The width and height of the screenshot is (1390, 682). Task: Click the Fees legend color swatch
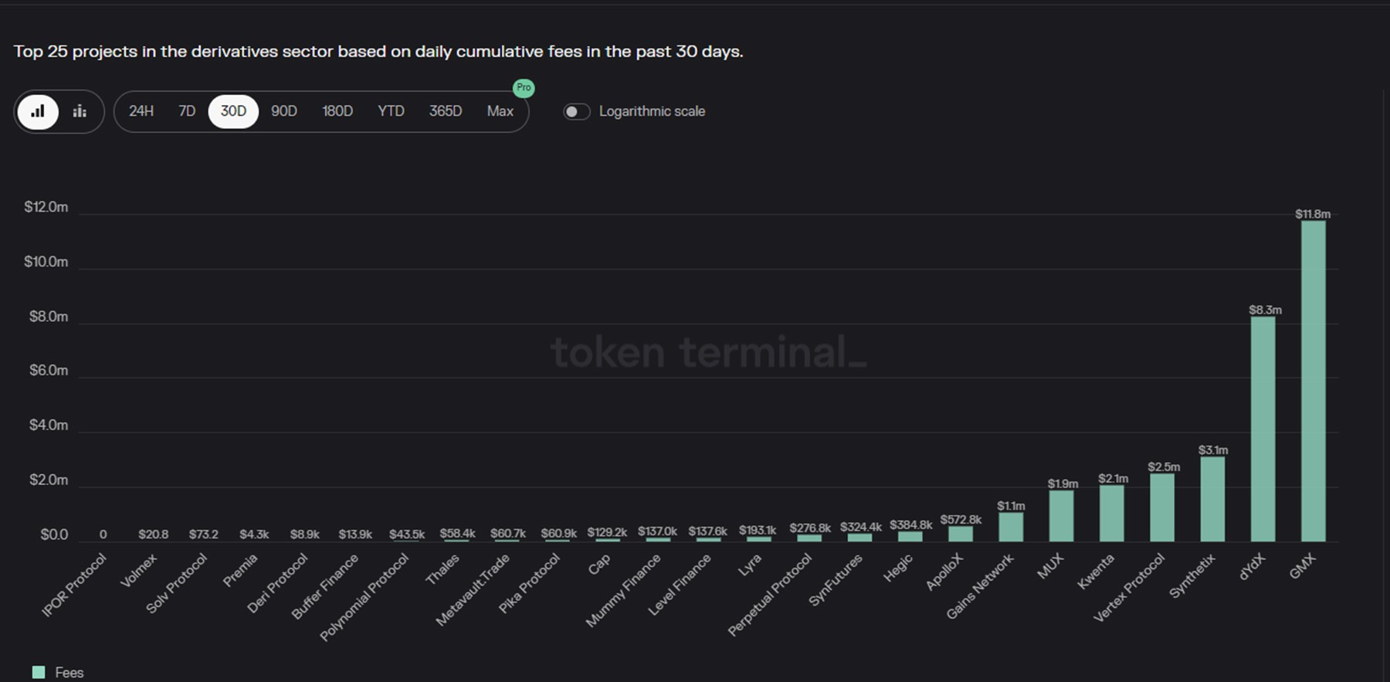tap(39, 672)
